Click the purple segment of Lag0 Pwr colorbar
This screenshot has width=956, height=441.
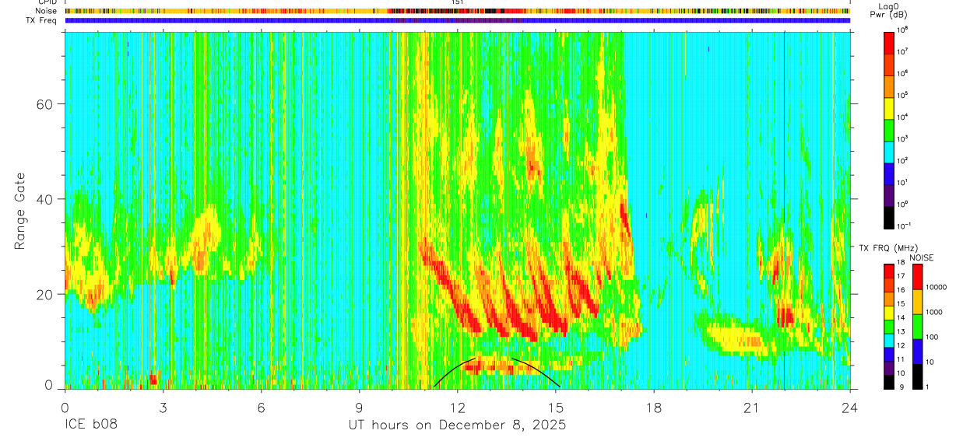889,194
